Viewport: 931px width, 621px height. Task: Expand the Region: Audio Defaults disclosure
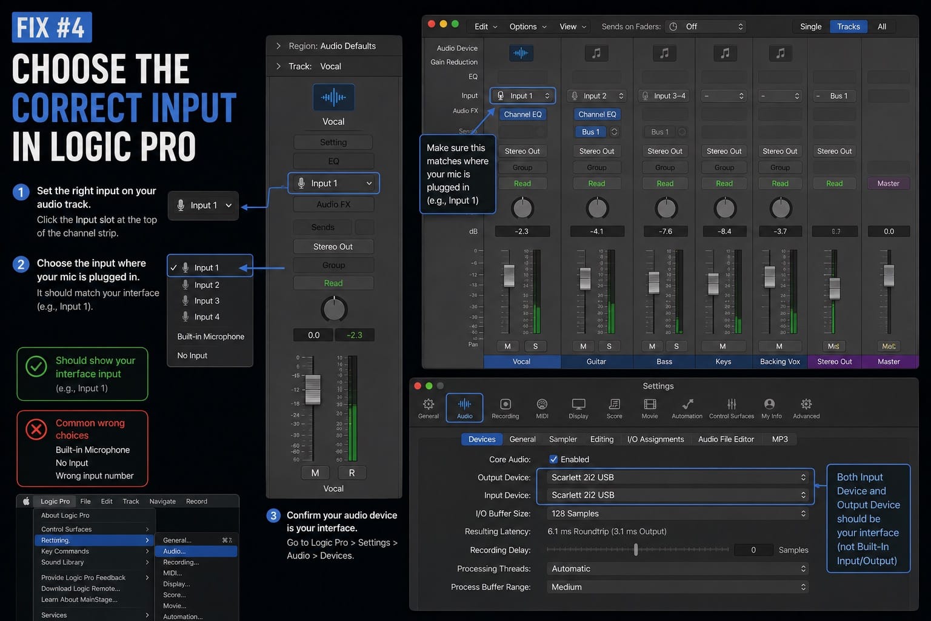pos(278,46)
